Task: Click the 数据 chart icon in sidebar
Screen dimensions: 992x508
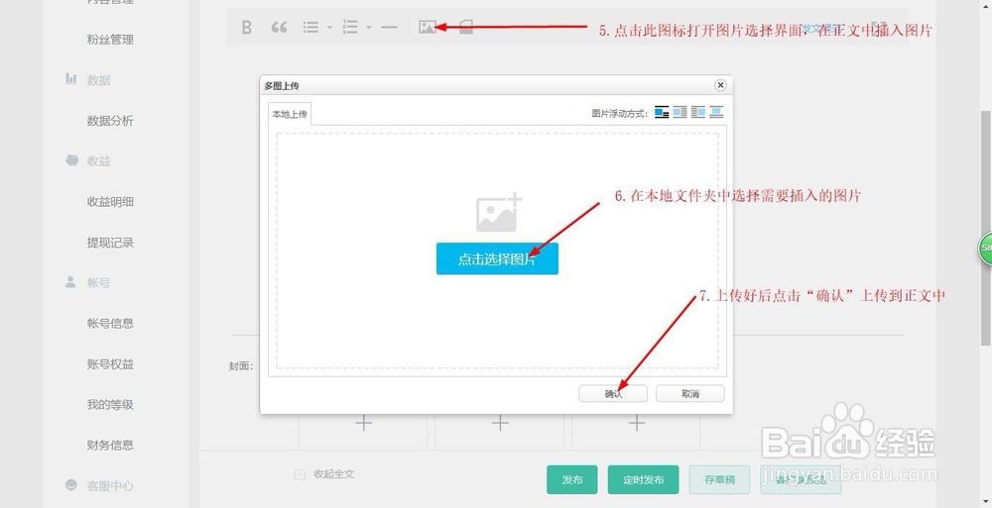Action: tap(70, 79)
